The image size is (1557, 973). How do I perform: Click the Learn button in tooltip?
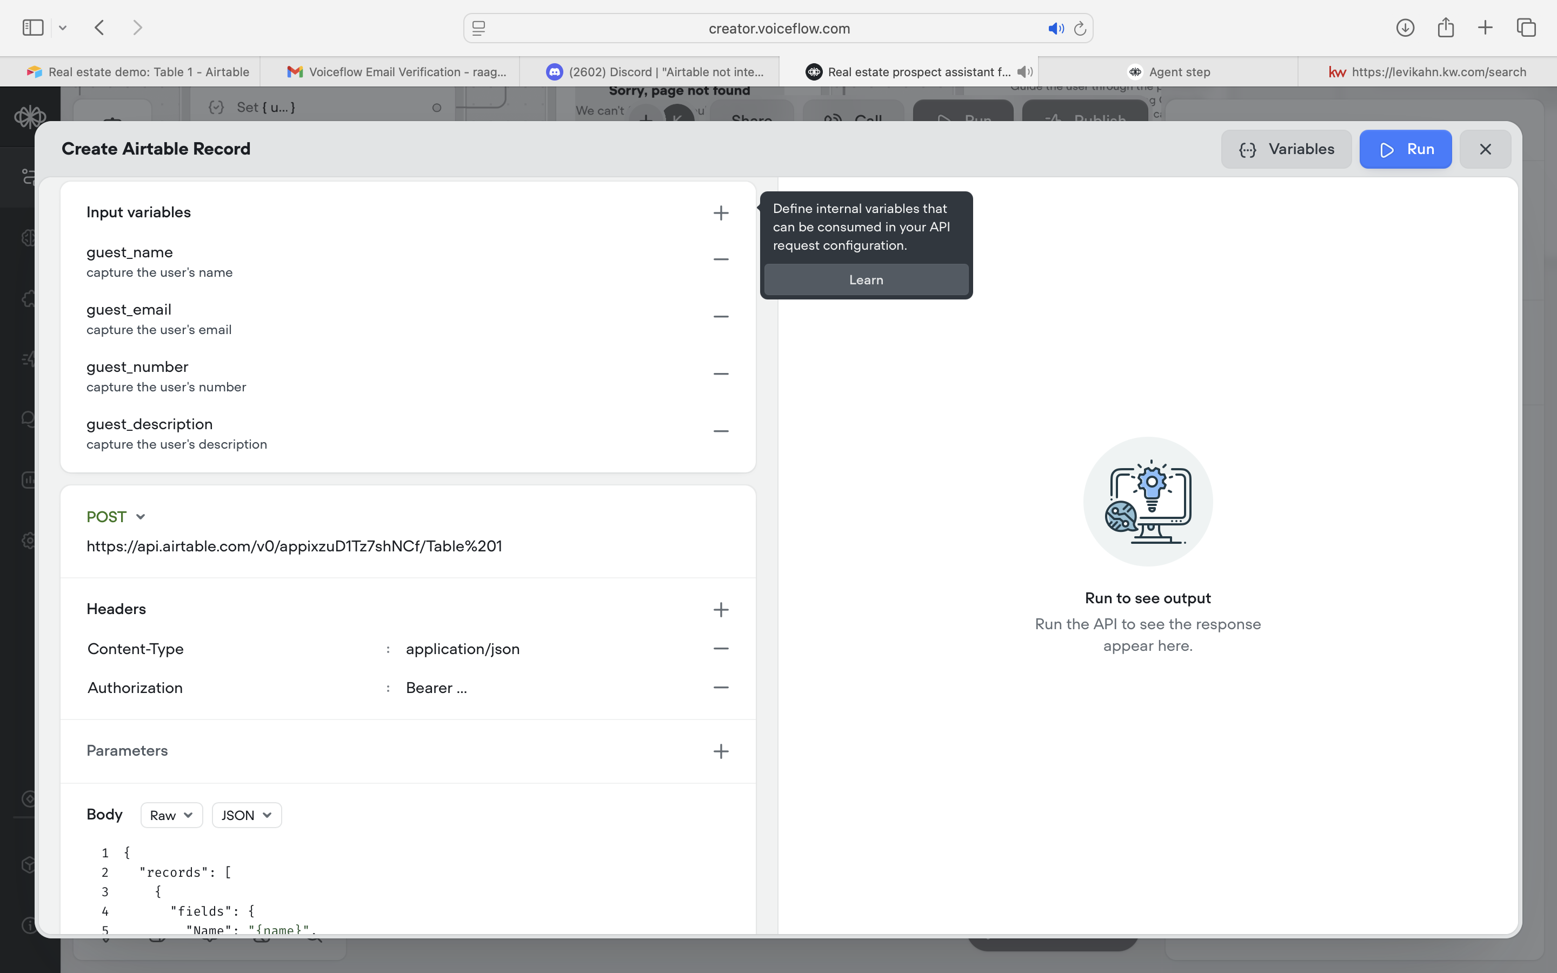click(866, 280)
